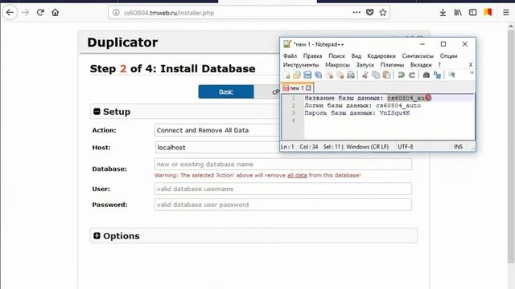Click the browser Forward arrow button

coord(25,13)
